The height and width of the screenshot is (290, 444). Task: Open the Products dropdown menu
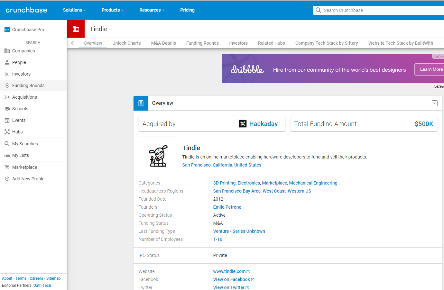[113, 10]
